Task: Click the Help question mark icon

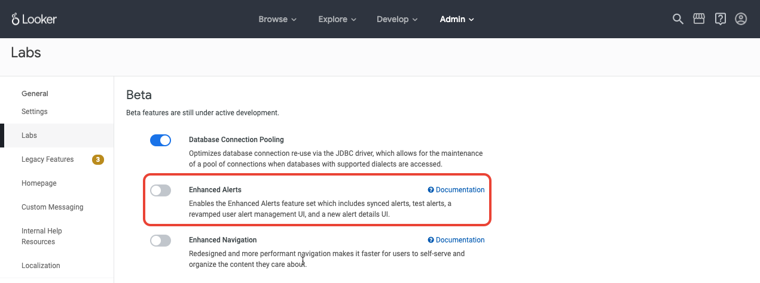Action: point(720,19)
